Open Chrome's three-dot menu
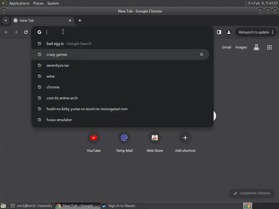 tap(272, 32)
